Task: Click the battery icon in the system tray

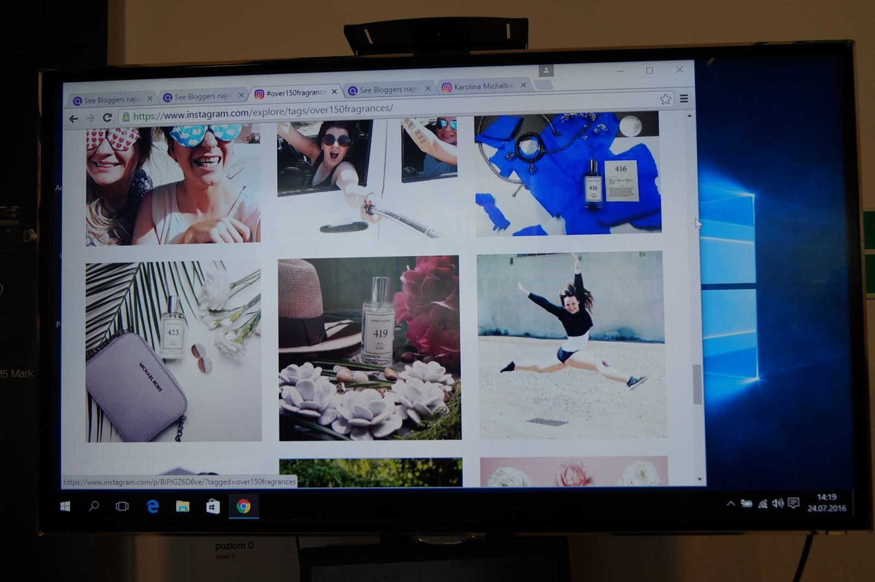Action: click(746, 503)
